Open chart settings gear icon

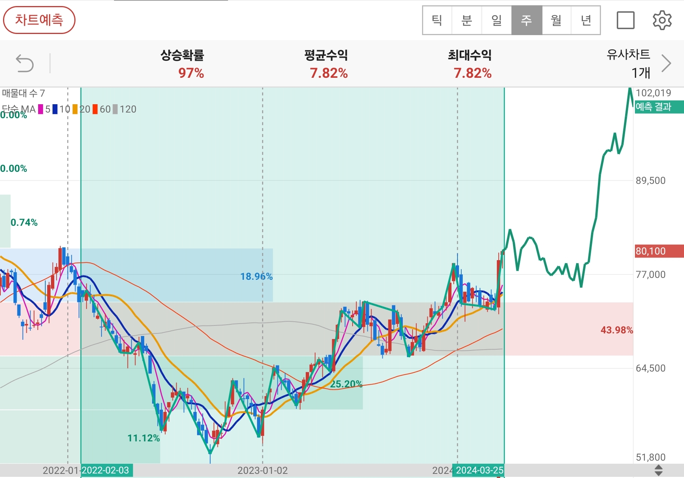(x=662, y=20)
